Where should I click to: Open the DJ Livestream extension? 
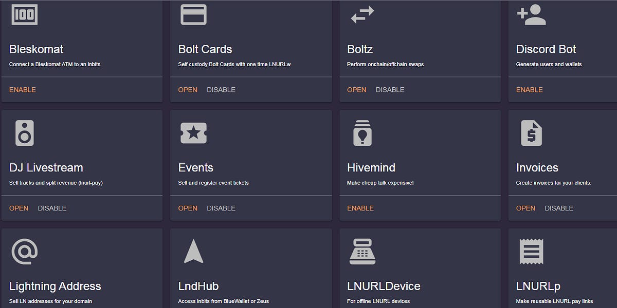point(19,208)
